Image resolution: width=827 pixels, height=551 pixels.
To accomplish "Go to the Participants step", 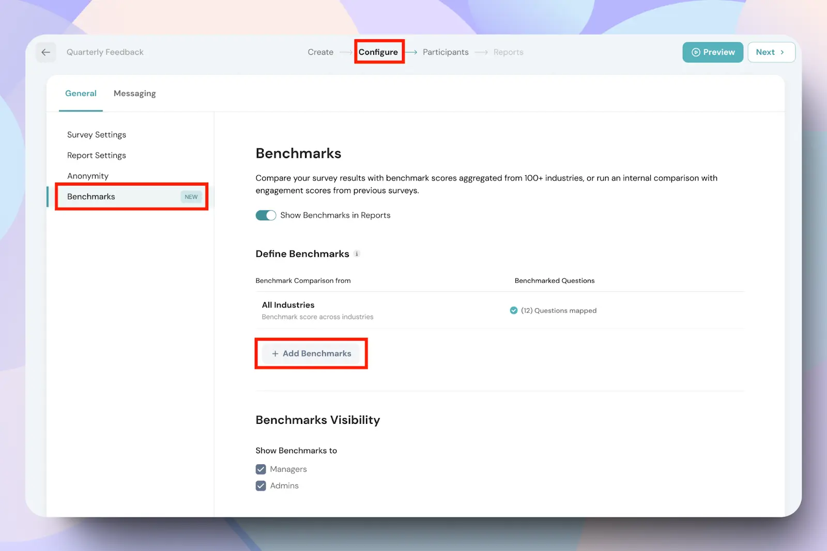I will [x=446, y=52].
